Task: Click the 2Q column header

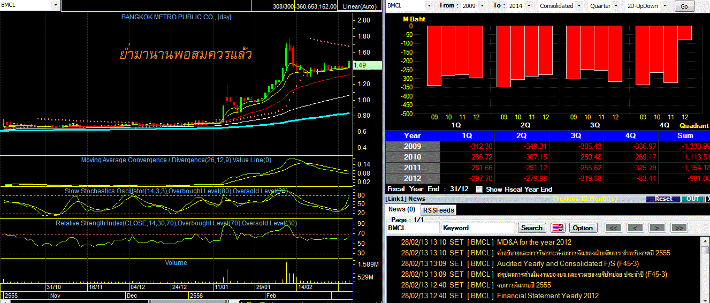Action: point(522,136)
